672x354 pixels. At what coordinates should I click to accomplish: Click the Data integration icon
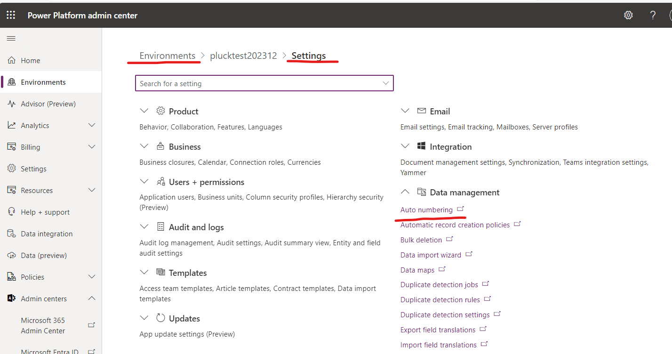click(x=12, y=233)
